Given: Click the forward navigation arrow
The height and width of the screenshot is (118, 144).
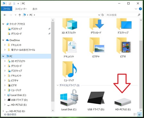Looking at the screenshot, I should [11, 15].
